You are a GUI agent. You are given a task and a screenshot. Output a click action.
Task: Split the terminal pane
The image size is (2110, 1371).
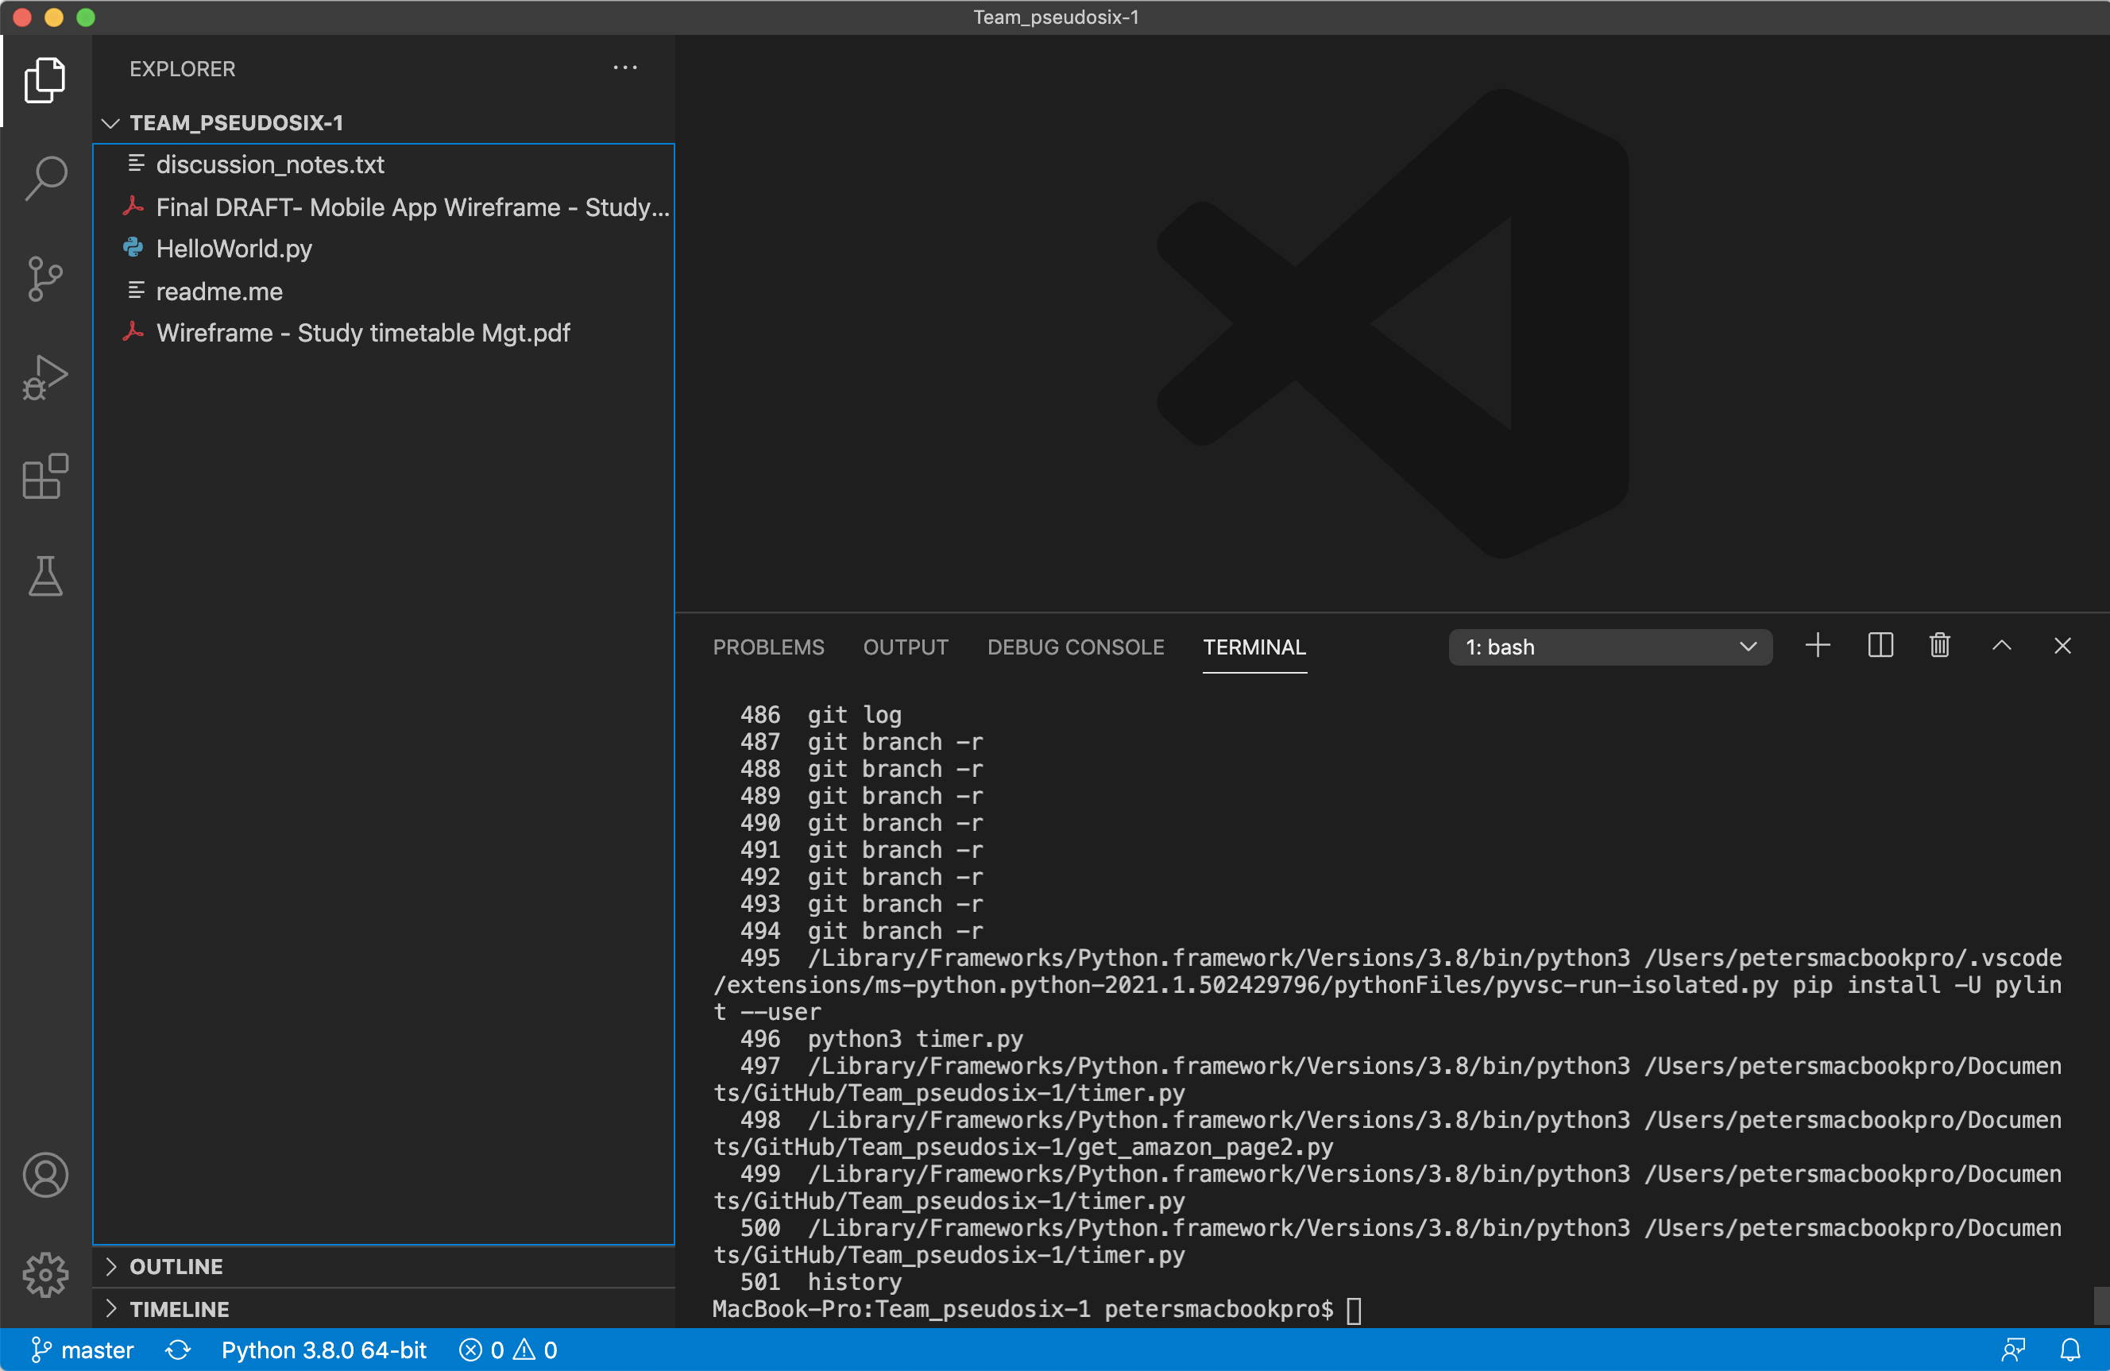point(1880,646)
